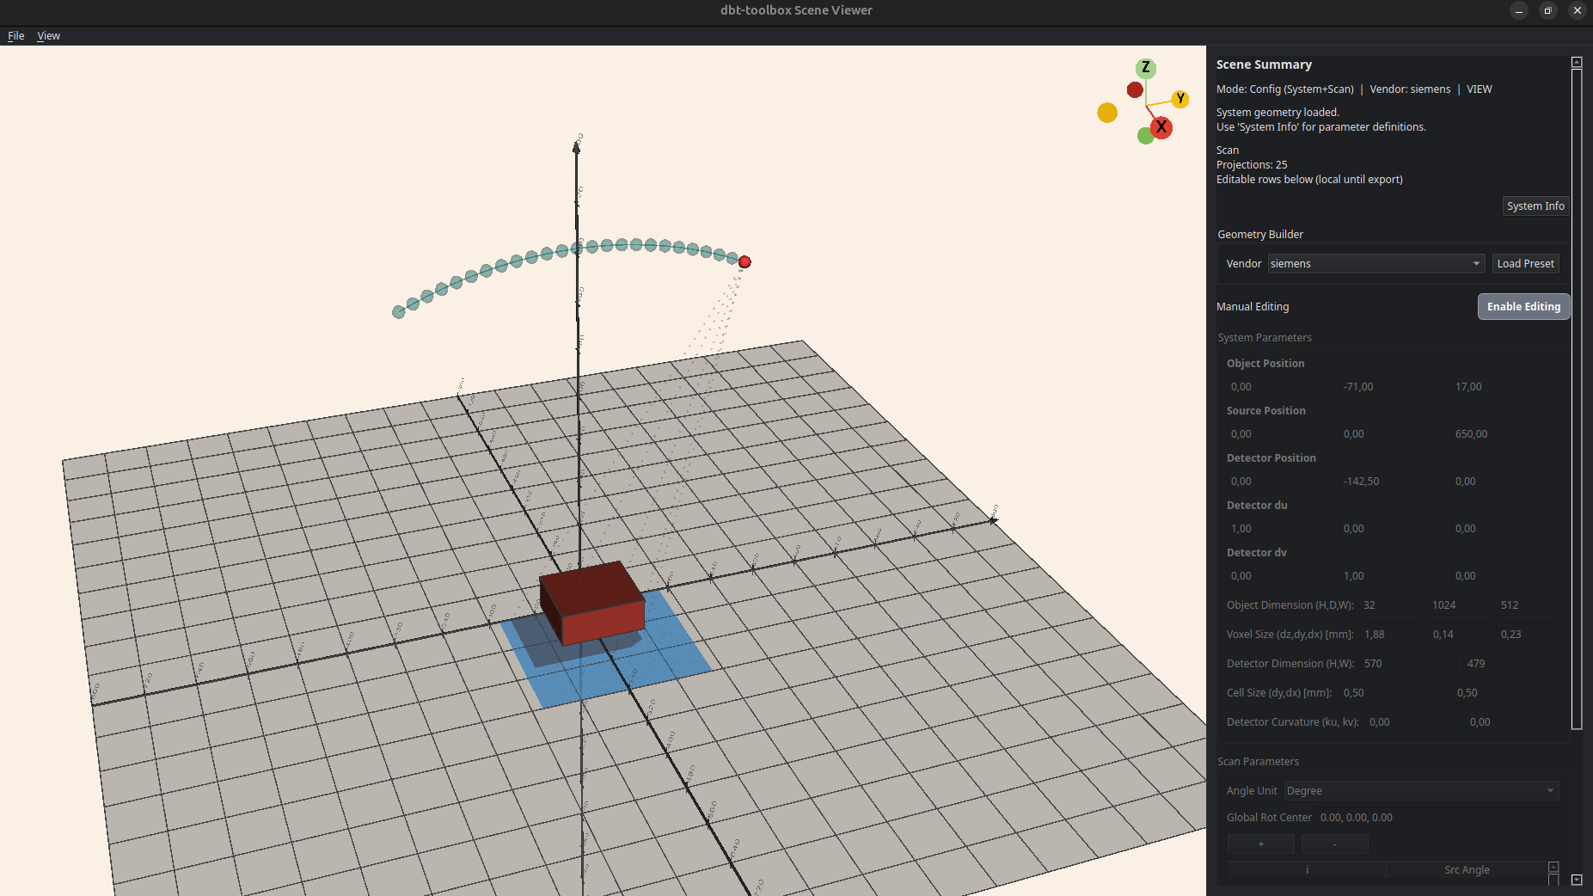This screenshot has width=1593, height=896.
Task: Add a scan row with plus button
Action: tap(1260, 844)
